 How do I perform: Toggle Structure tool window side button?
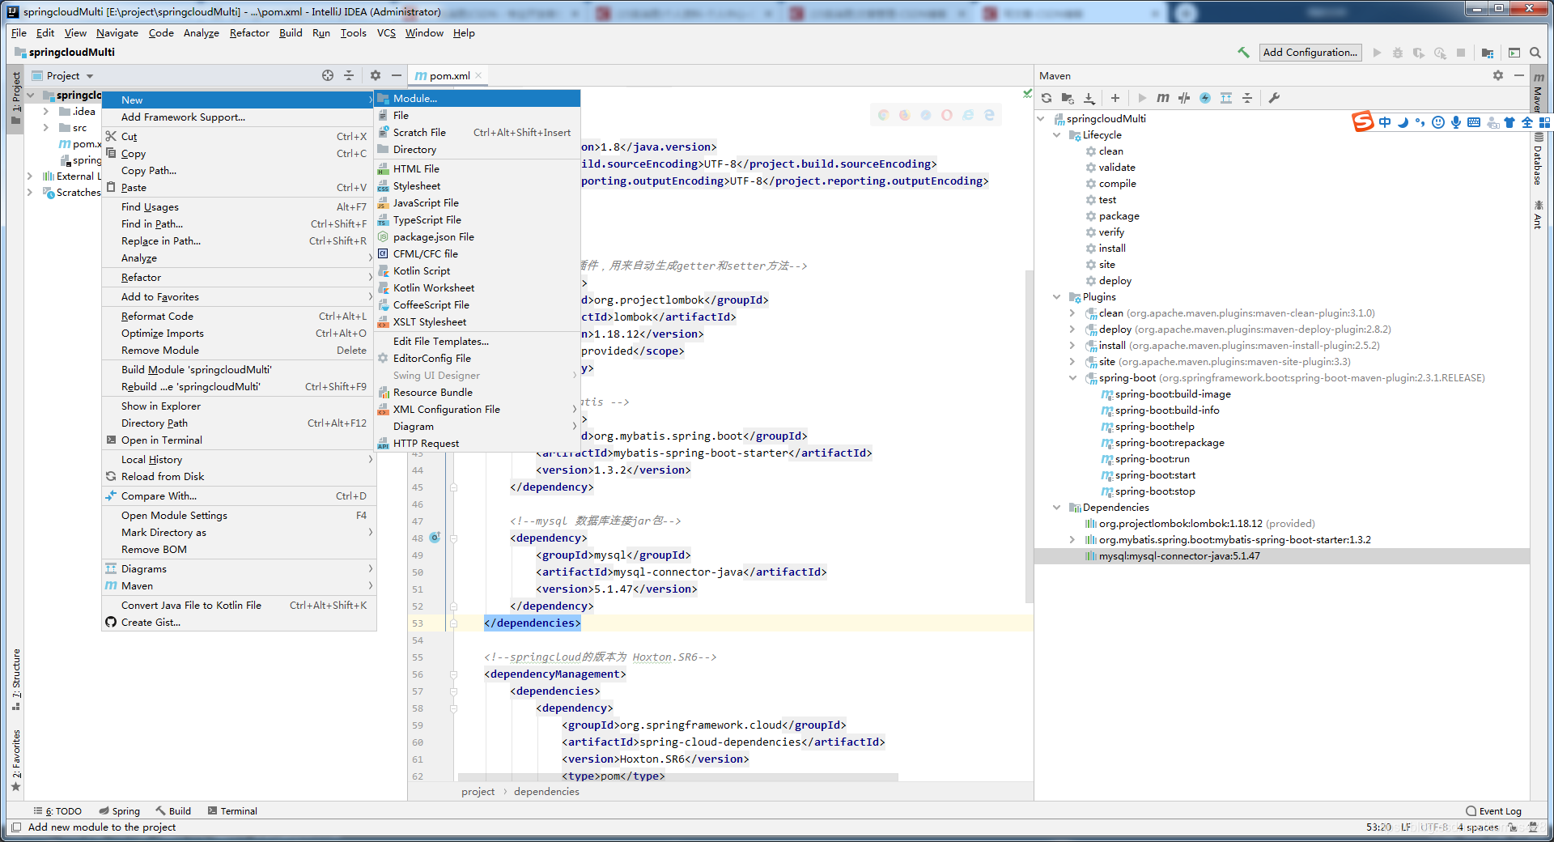[x=15, y=680]
